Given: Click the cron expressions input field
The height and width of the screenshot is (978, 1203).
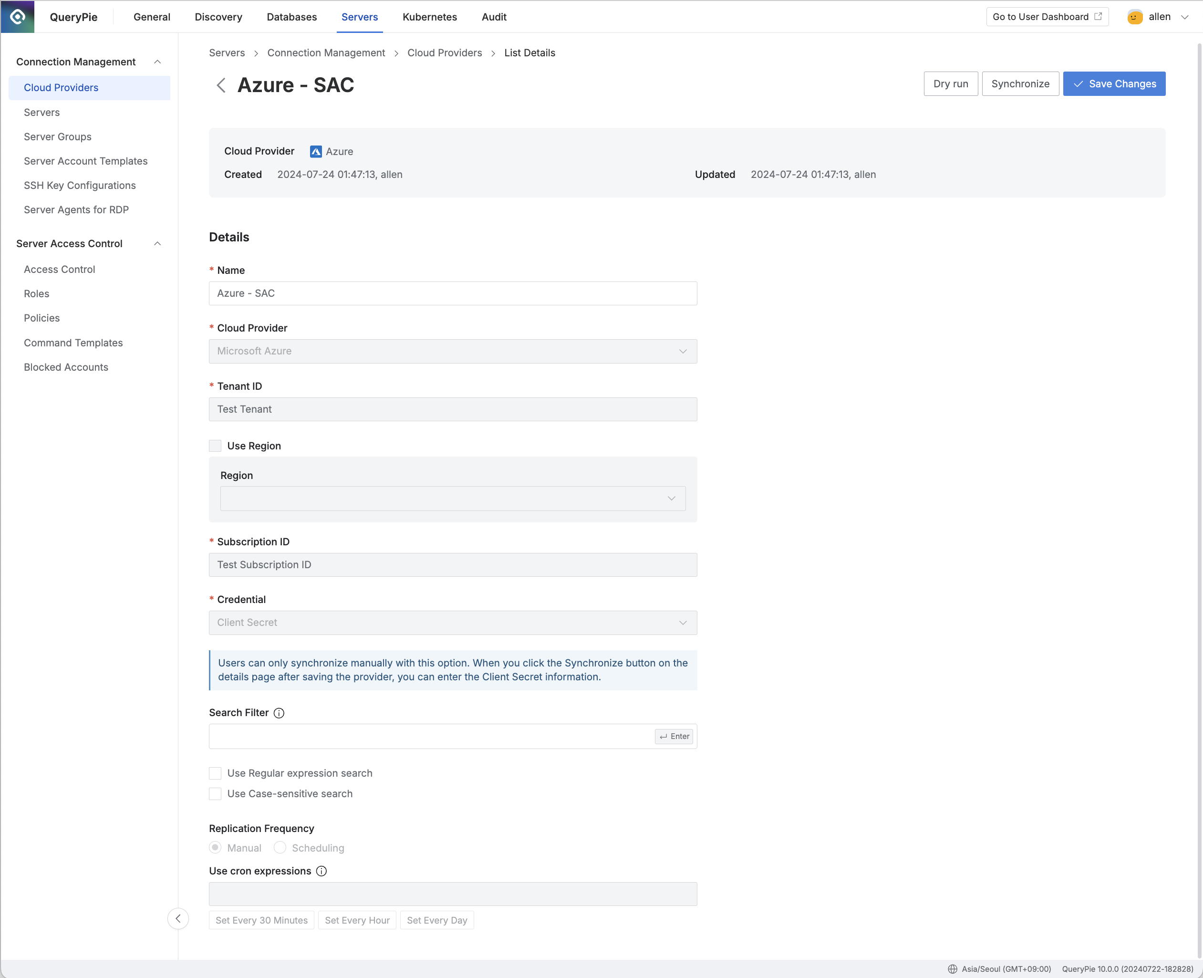Looking at the screenshot, I should pos(453,894).
